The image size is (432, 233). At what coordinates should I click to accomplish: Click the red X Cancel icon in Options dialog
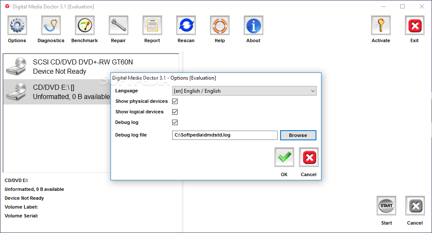click(x=308, y=157)
